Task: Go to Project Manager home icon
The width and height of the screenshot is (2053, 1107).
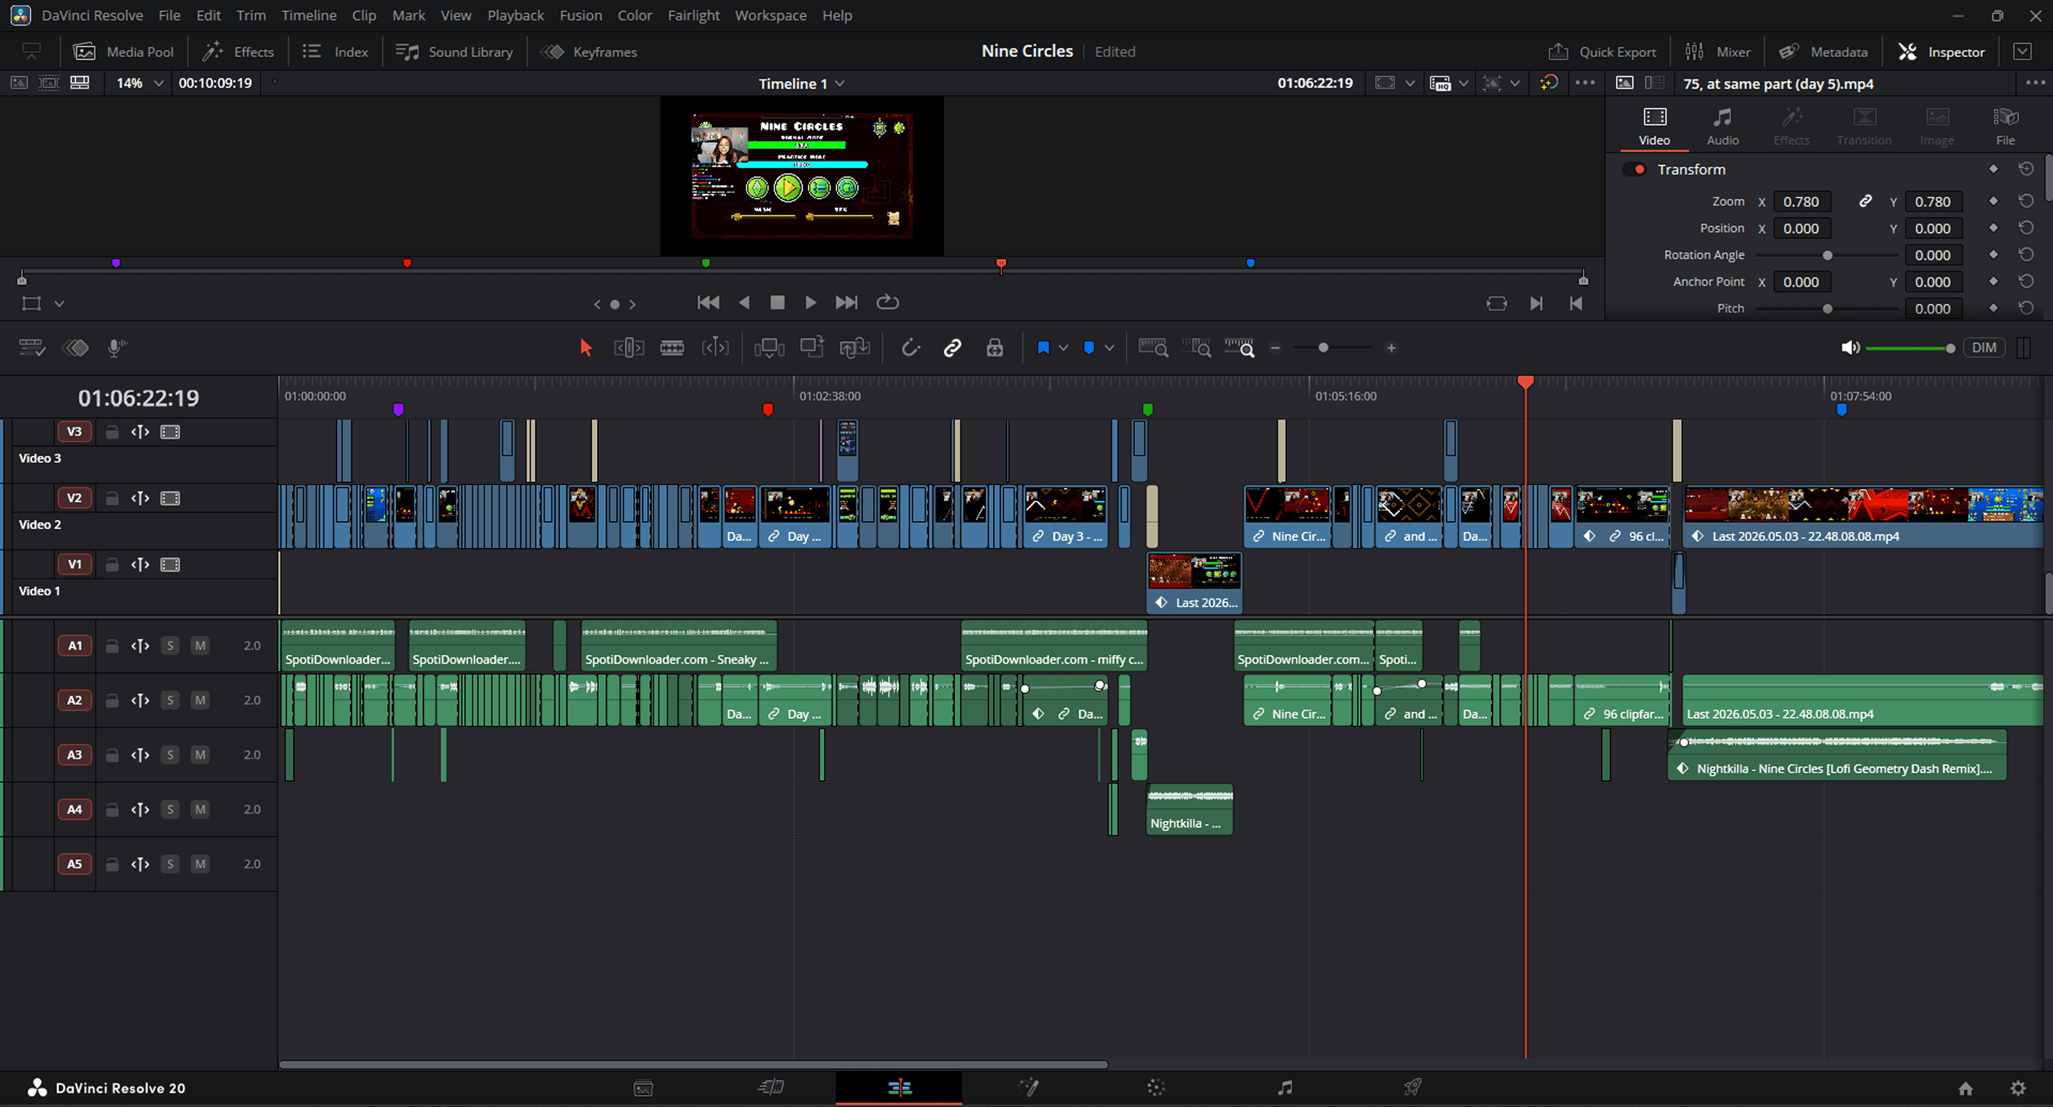Action: pyautogui.click(x=1966, y=1088)
